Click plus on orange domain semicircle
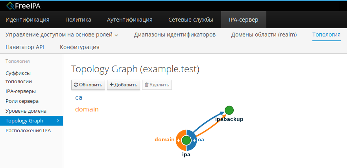347x168 pixels. click(179, 140)
